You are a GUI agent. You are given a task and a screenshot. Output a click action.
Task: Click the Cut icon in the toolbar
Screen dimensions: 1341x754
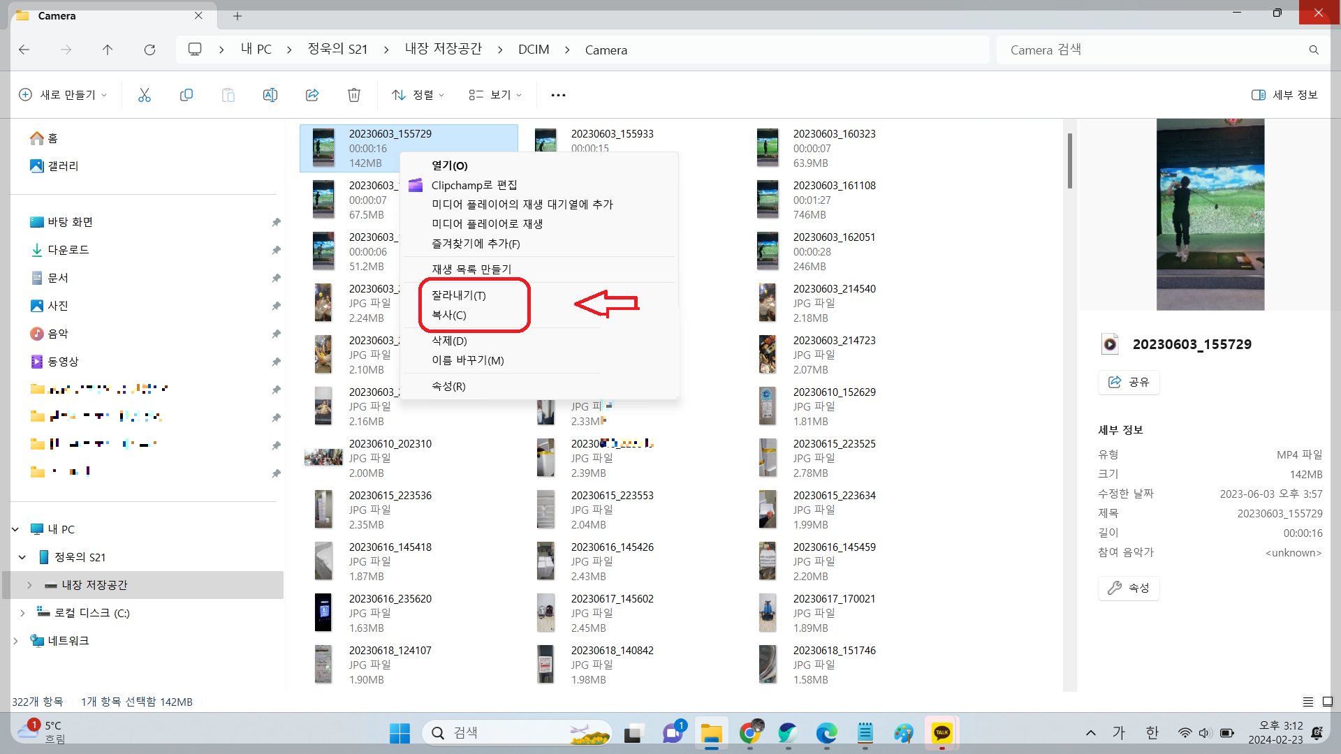point(144,94)
